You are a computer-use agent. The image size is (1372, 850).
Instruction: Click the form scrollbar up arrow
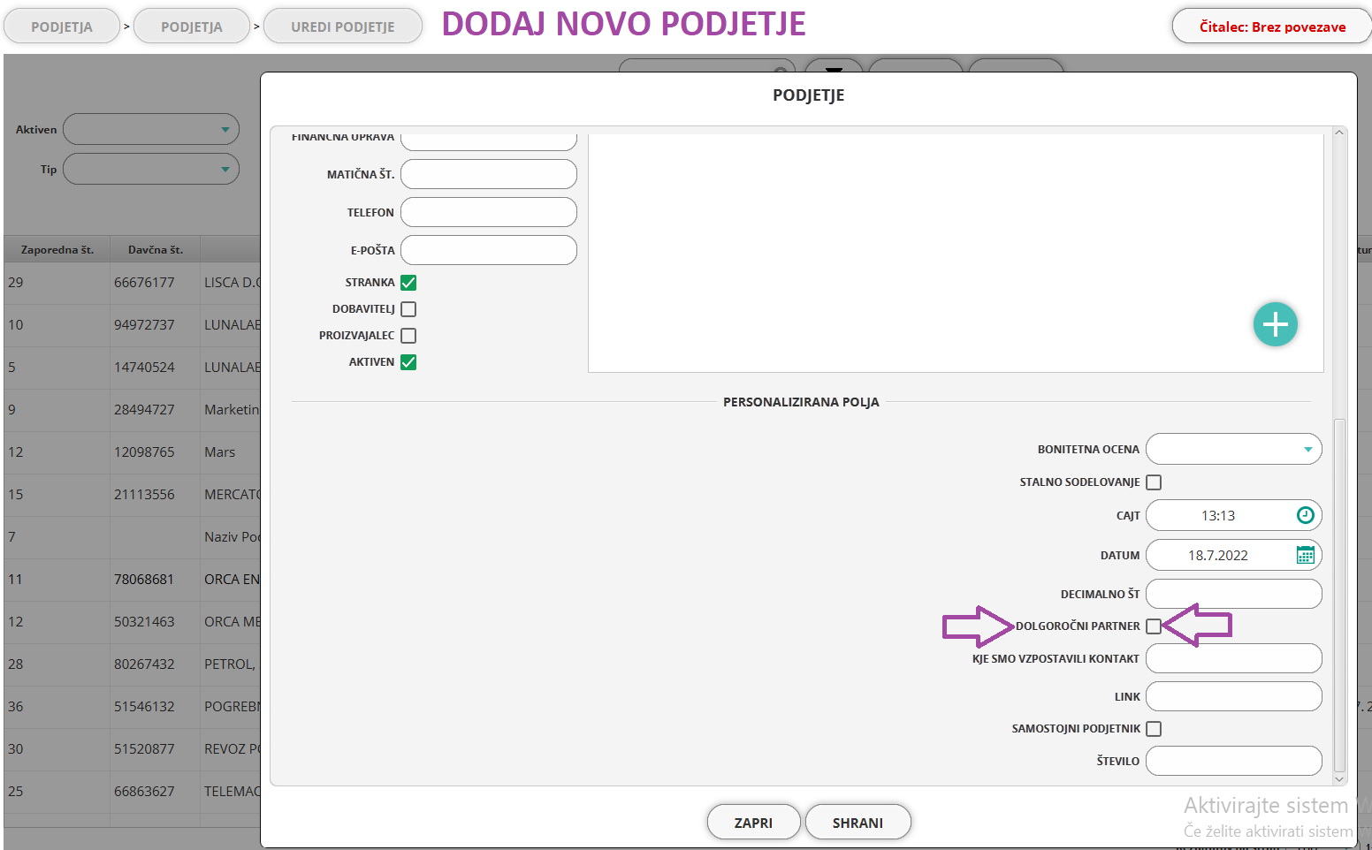pos(1339,133)
